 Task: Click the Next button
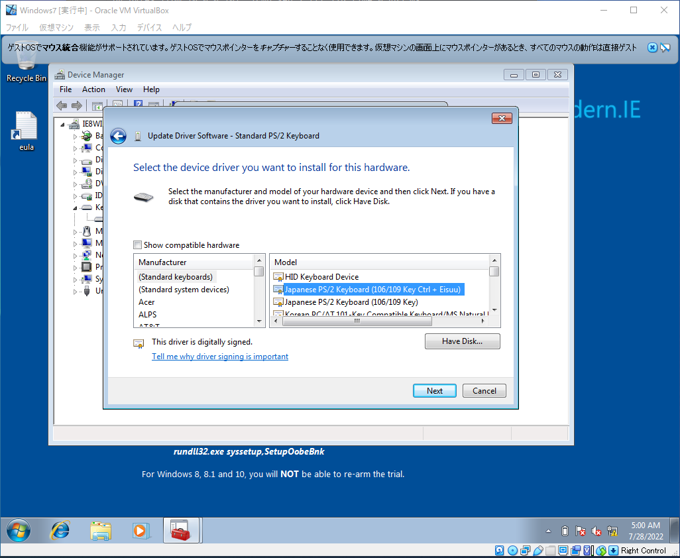[435, 390]
